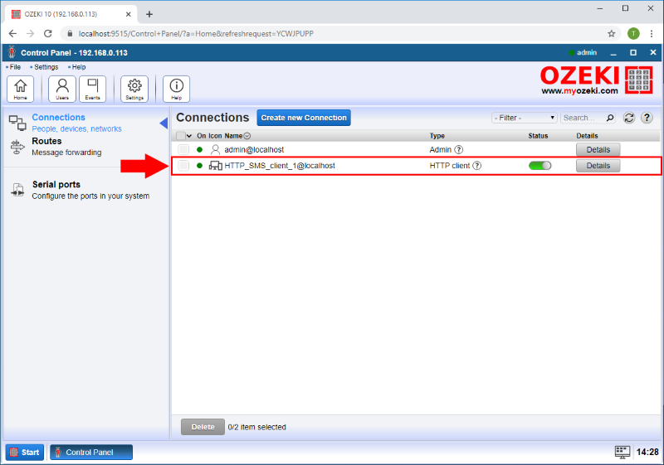
Task: Click the question mark help icon near search
Action: click(647, 118)
